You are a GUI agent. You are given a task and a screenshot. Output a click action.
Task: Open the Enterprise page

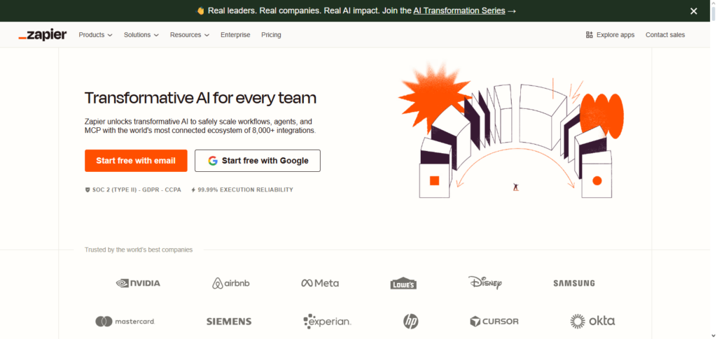235,35
